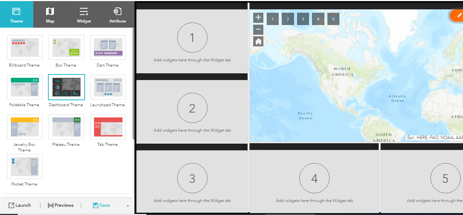Choose the Dart Theme thumbnail
Image resolution: width=463 pixels, height=215 pixels.
click(x=108, y=47)
